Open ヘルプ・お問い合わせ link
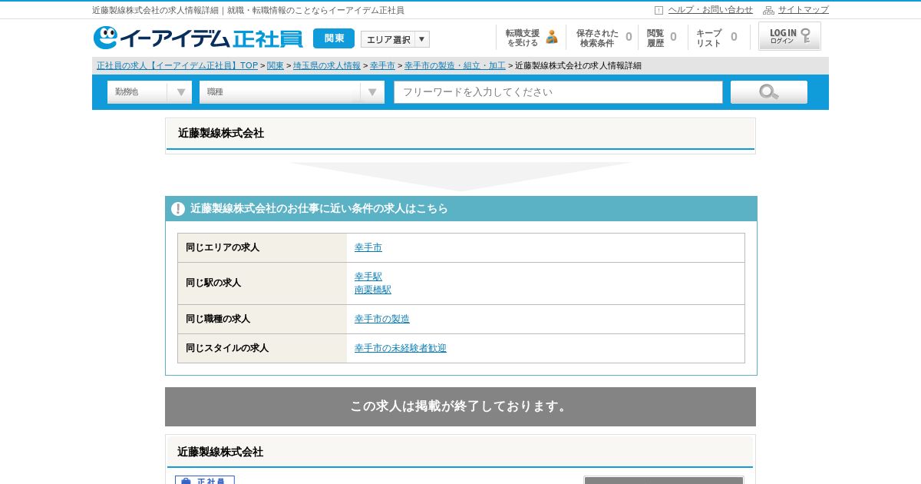921x484 pixels. [x=711, y=10]
